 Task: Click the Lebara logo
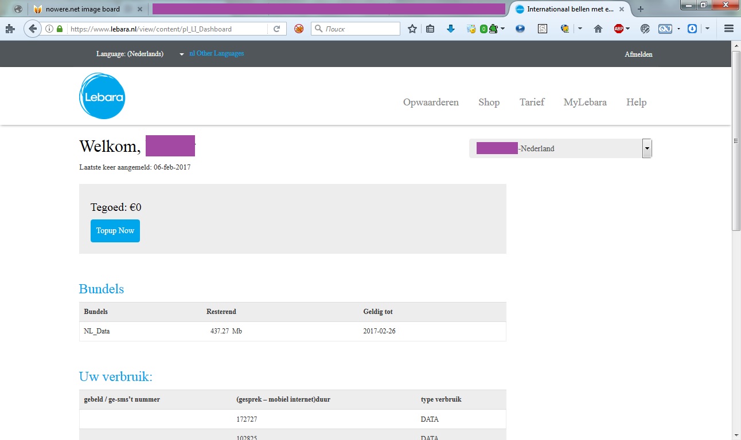(102, 96)
